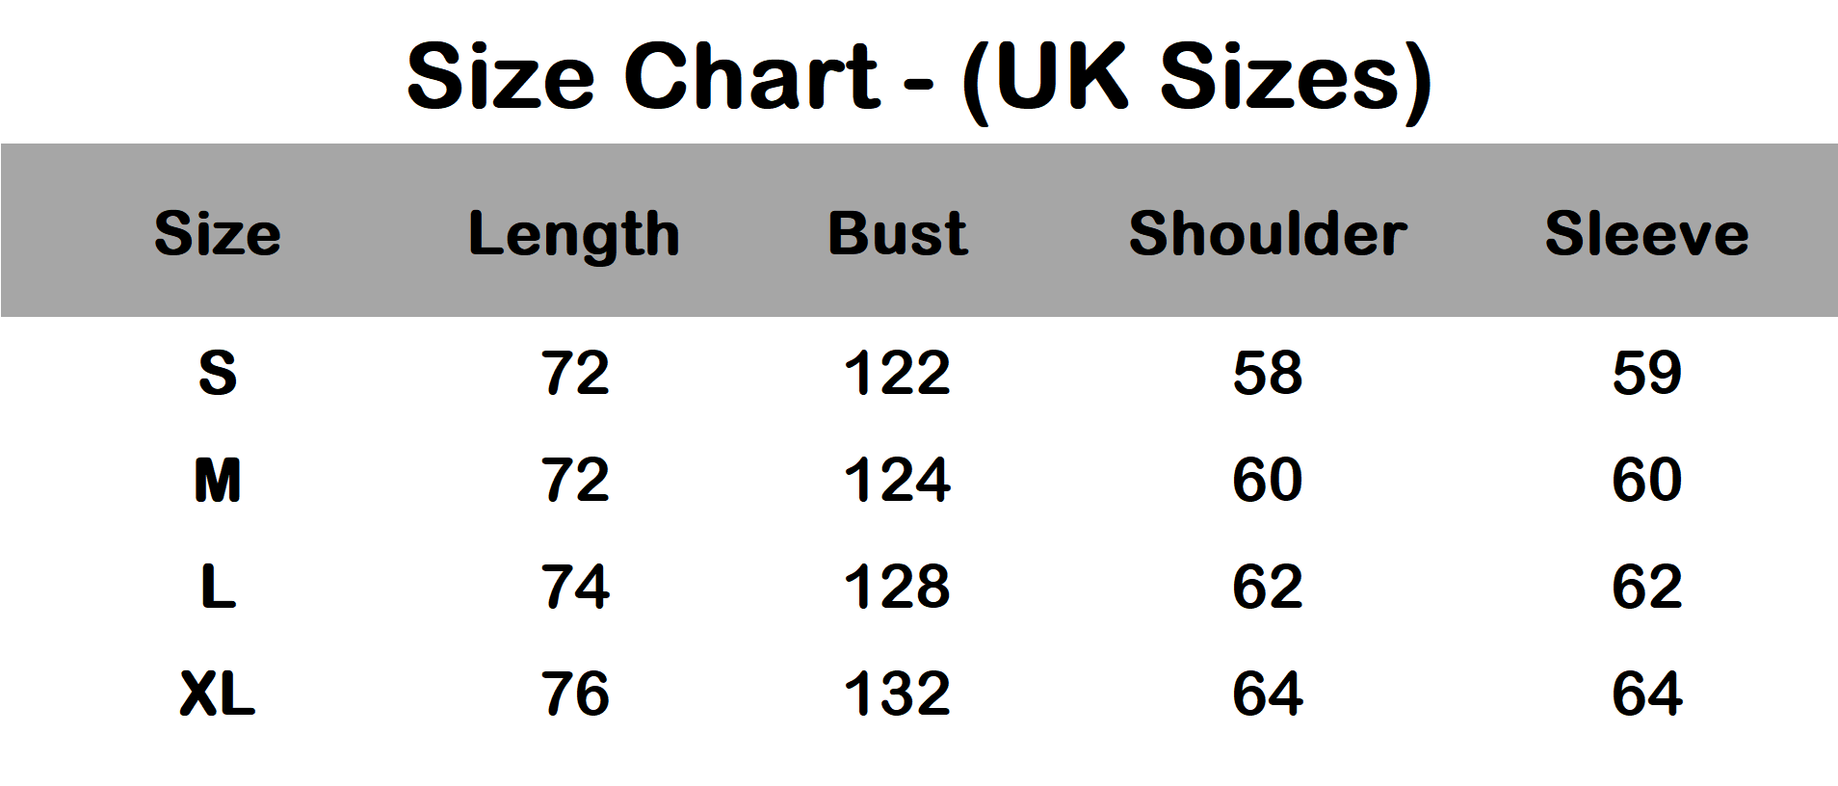Click the Size Chart (UK Sizes) title
This screenshot has width=1838, height=786.
(x=919, y=77)
